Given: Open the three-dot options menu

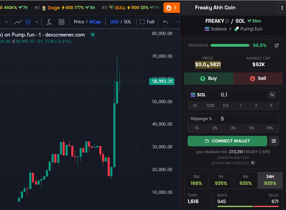Looking at the screenshot, I should click(282, 8).
